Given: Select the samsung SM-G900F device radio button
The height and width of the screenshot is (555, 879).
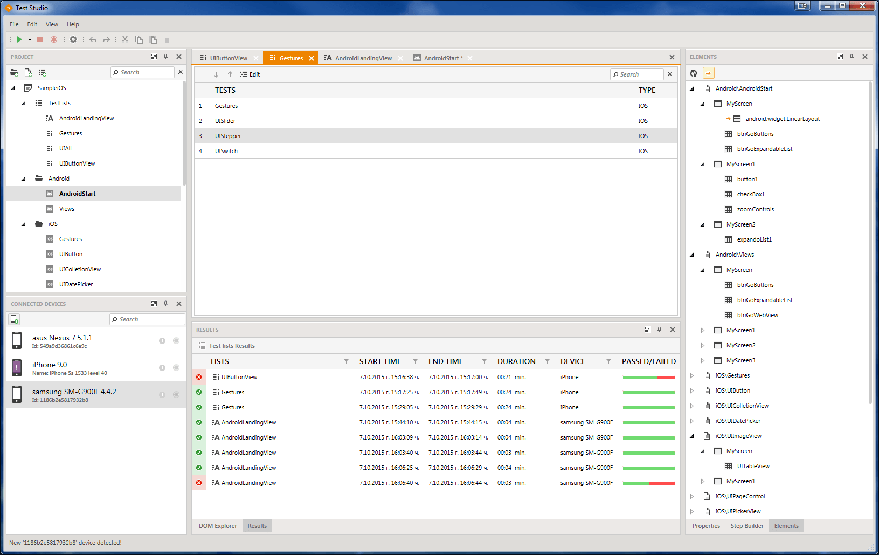Looking at the screenshot, I should click(x=176, y=395).
